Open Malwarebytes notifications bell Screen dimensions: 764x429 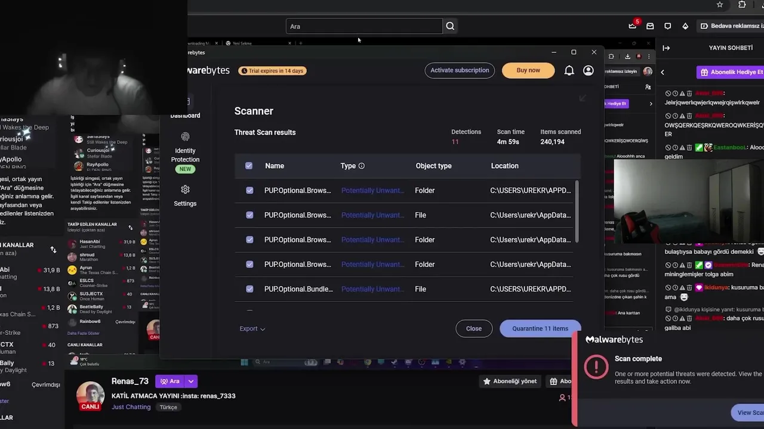pyautogui.click(x=569, y=70)
